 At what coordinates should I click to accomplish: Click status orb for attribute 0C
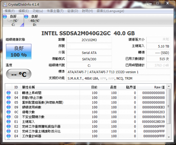pos(9,112)
